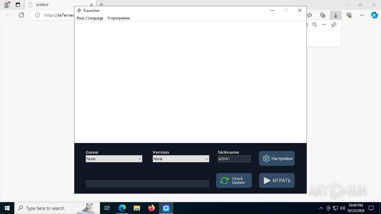
Task: Pin the downloads panel
Action: [334, 25]
